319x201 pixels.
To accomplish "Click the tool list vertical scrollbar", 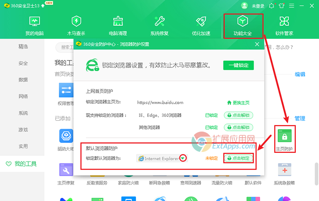I will [x=317, y=174].
